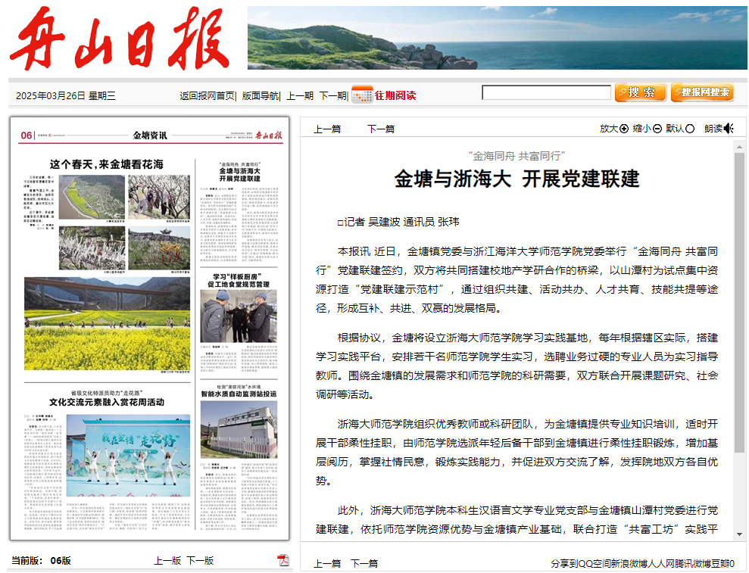
Task: Click the article pane vertical scrollbar
Action: (x=739, y=303)
